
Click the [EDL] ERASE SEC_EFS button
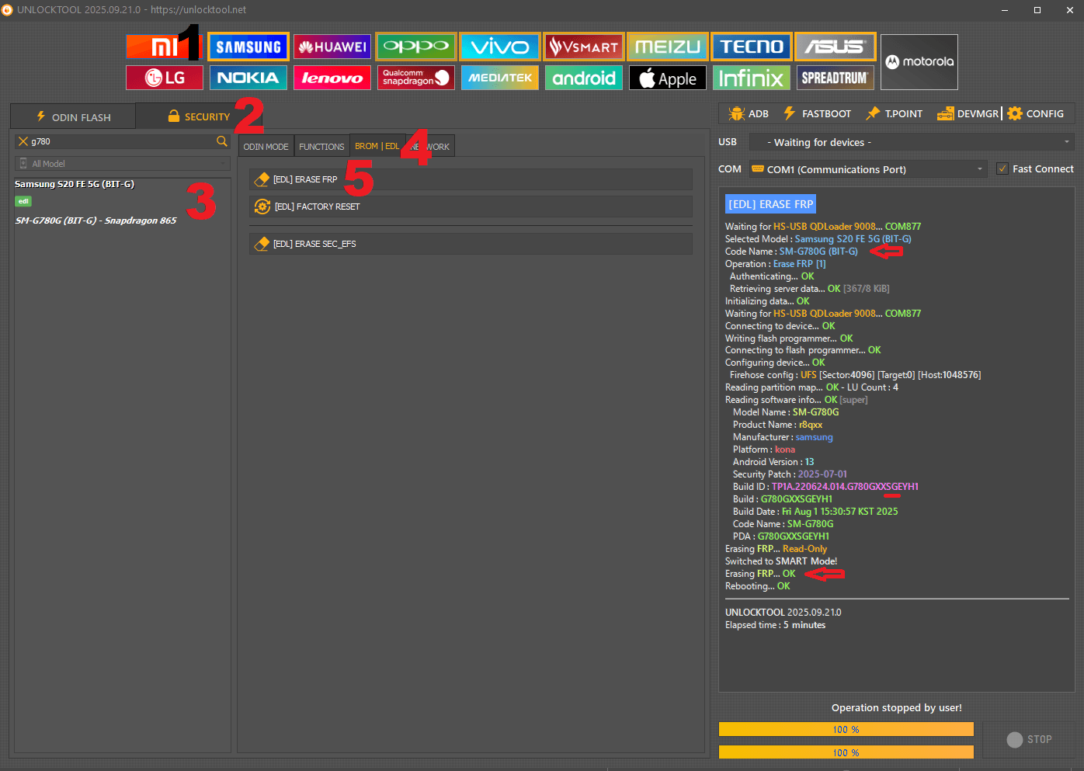[470, 244]
